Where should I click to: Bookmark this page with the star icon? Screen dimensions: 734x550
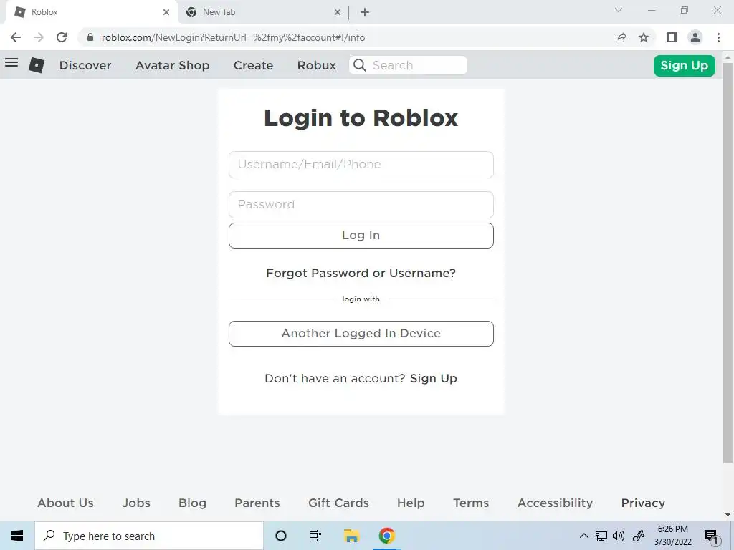(644, 37)
